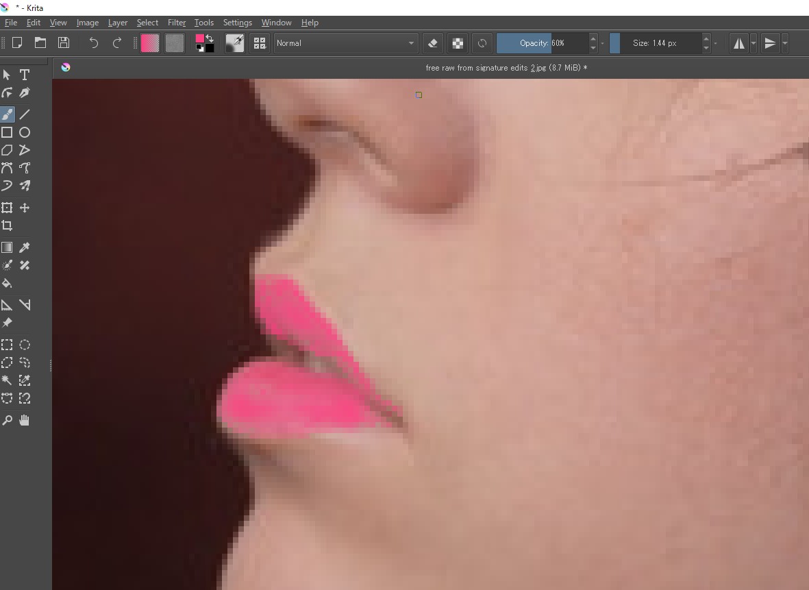Image resolution: width=809 pixels, height=590 pixels.
Task: Enable preserve alpha mode
Action: (458, 42)
